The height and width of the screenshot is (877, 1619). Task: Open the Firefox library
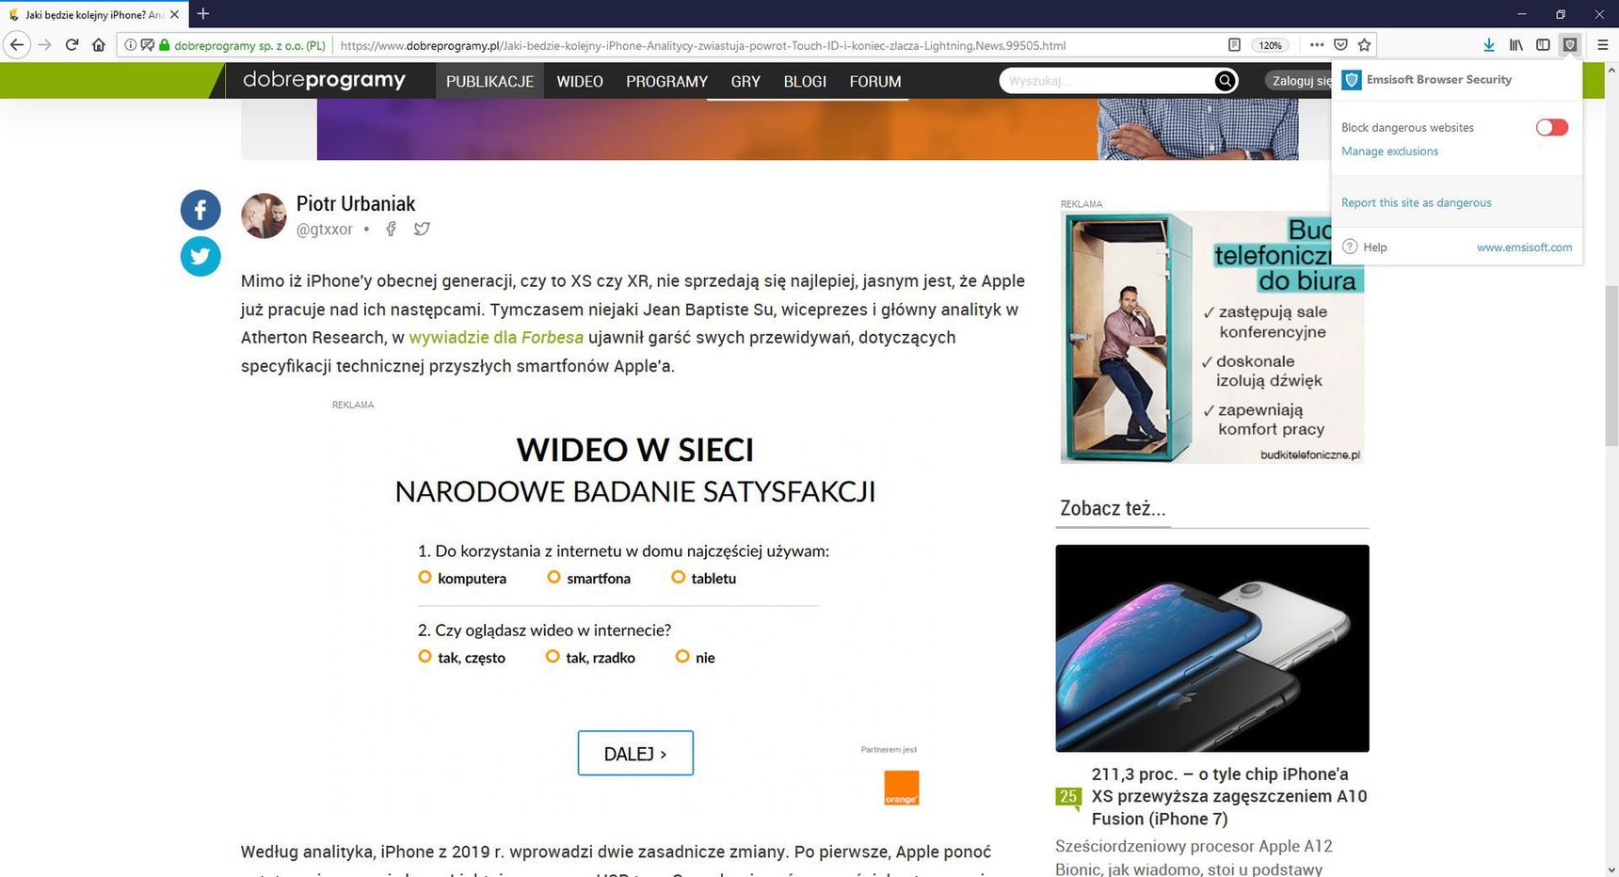tap(1515, 44)
